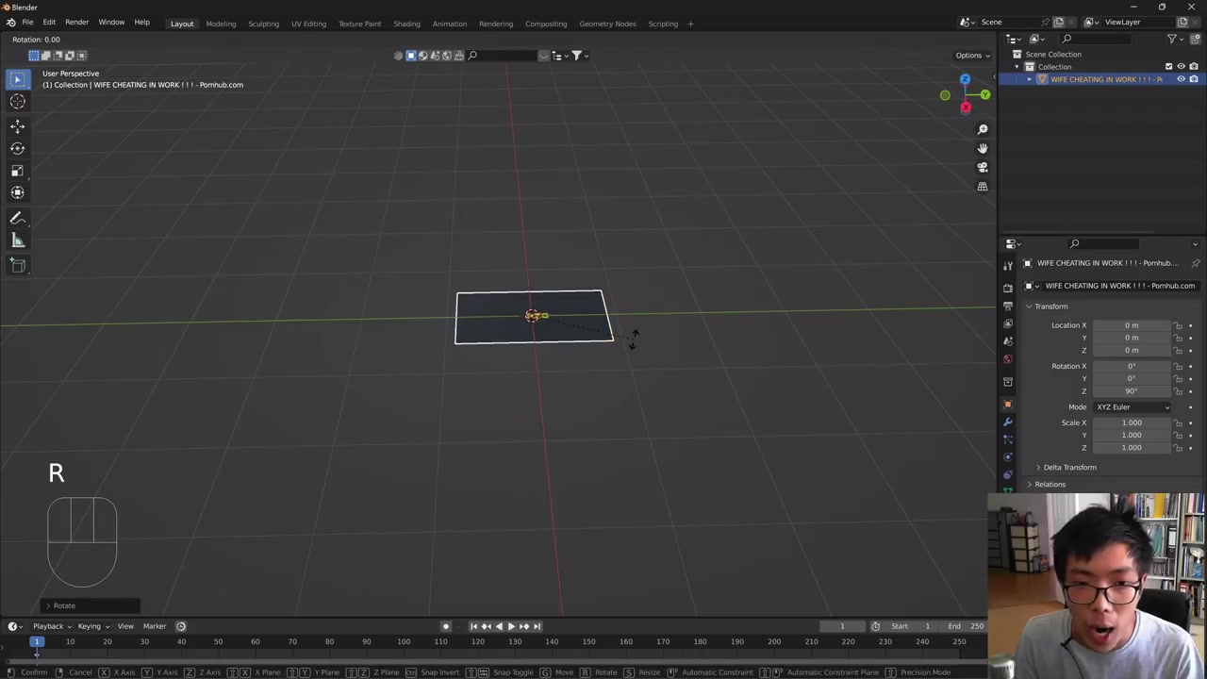1207x679 pixels.
Task: Click the Annotate pencil tool
Action: click(17, 218)
